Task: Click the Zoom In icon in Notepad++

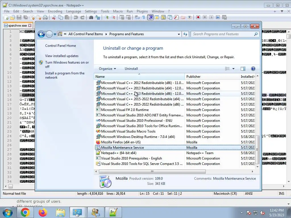Action: (106, 17)
